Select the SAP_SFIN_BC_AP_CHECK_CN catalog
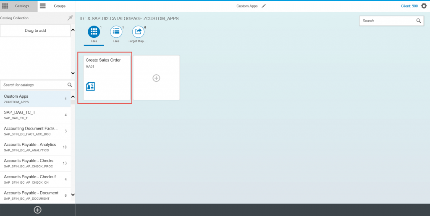 click(35, 180)
